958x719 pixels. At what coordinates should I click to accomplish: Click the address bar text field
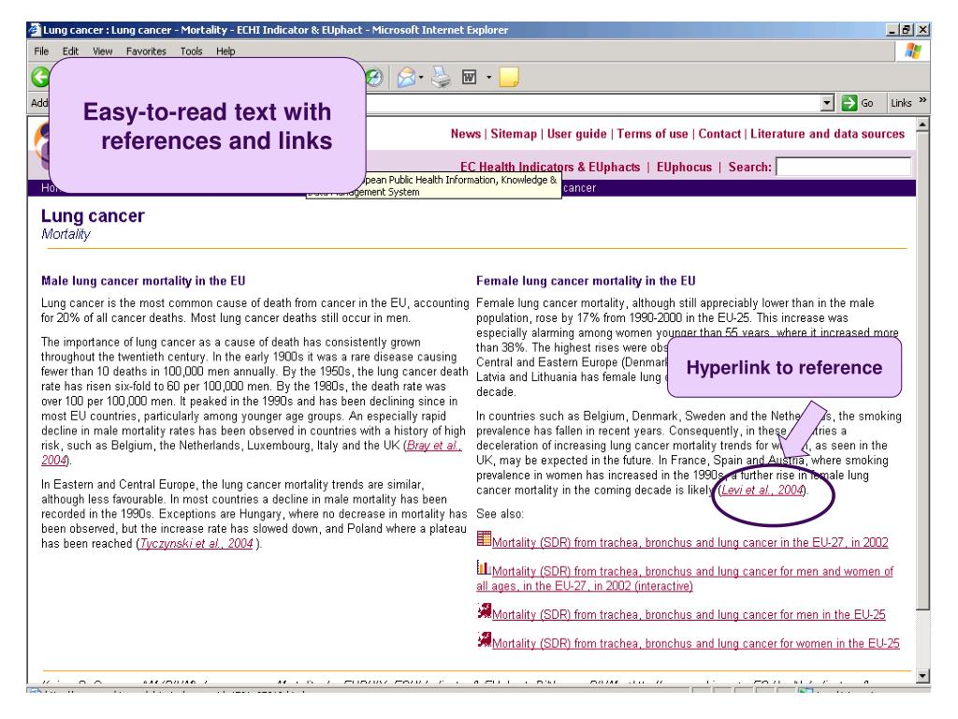click(x=592, y=103)
